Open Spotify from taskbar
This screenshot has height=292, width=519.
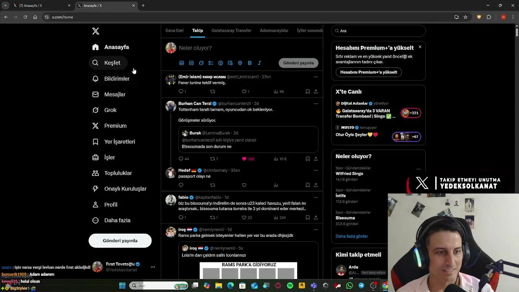[x=290, y=286]
